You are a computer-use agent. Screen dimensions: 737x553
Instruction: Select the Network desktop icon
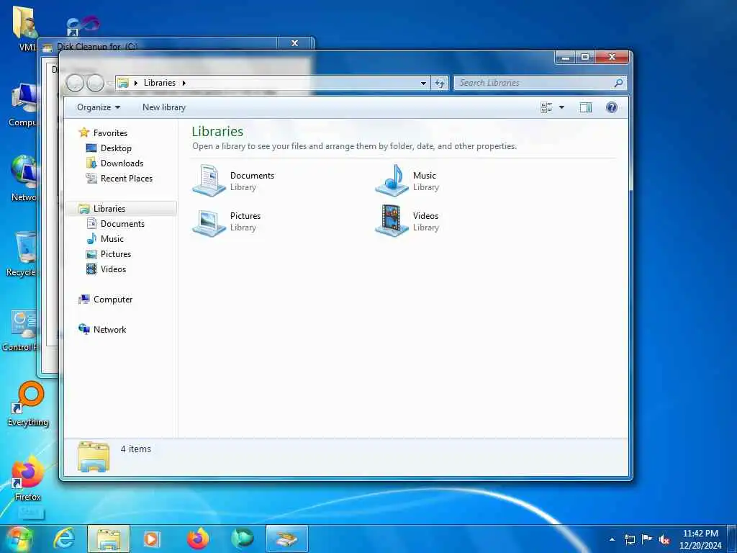coord(23,179)
